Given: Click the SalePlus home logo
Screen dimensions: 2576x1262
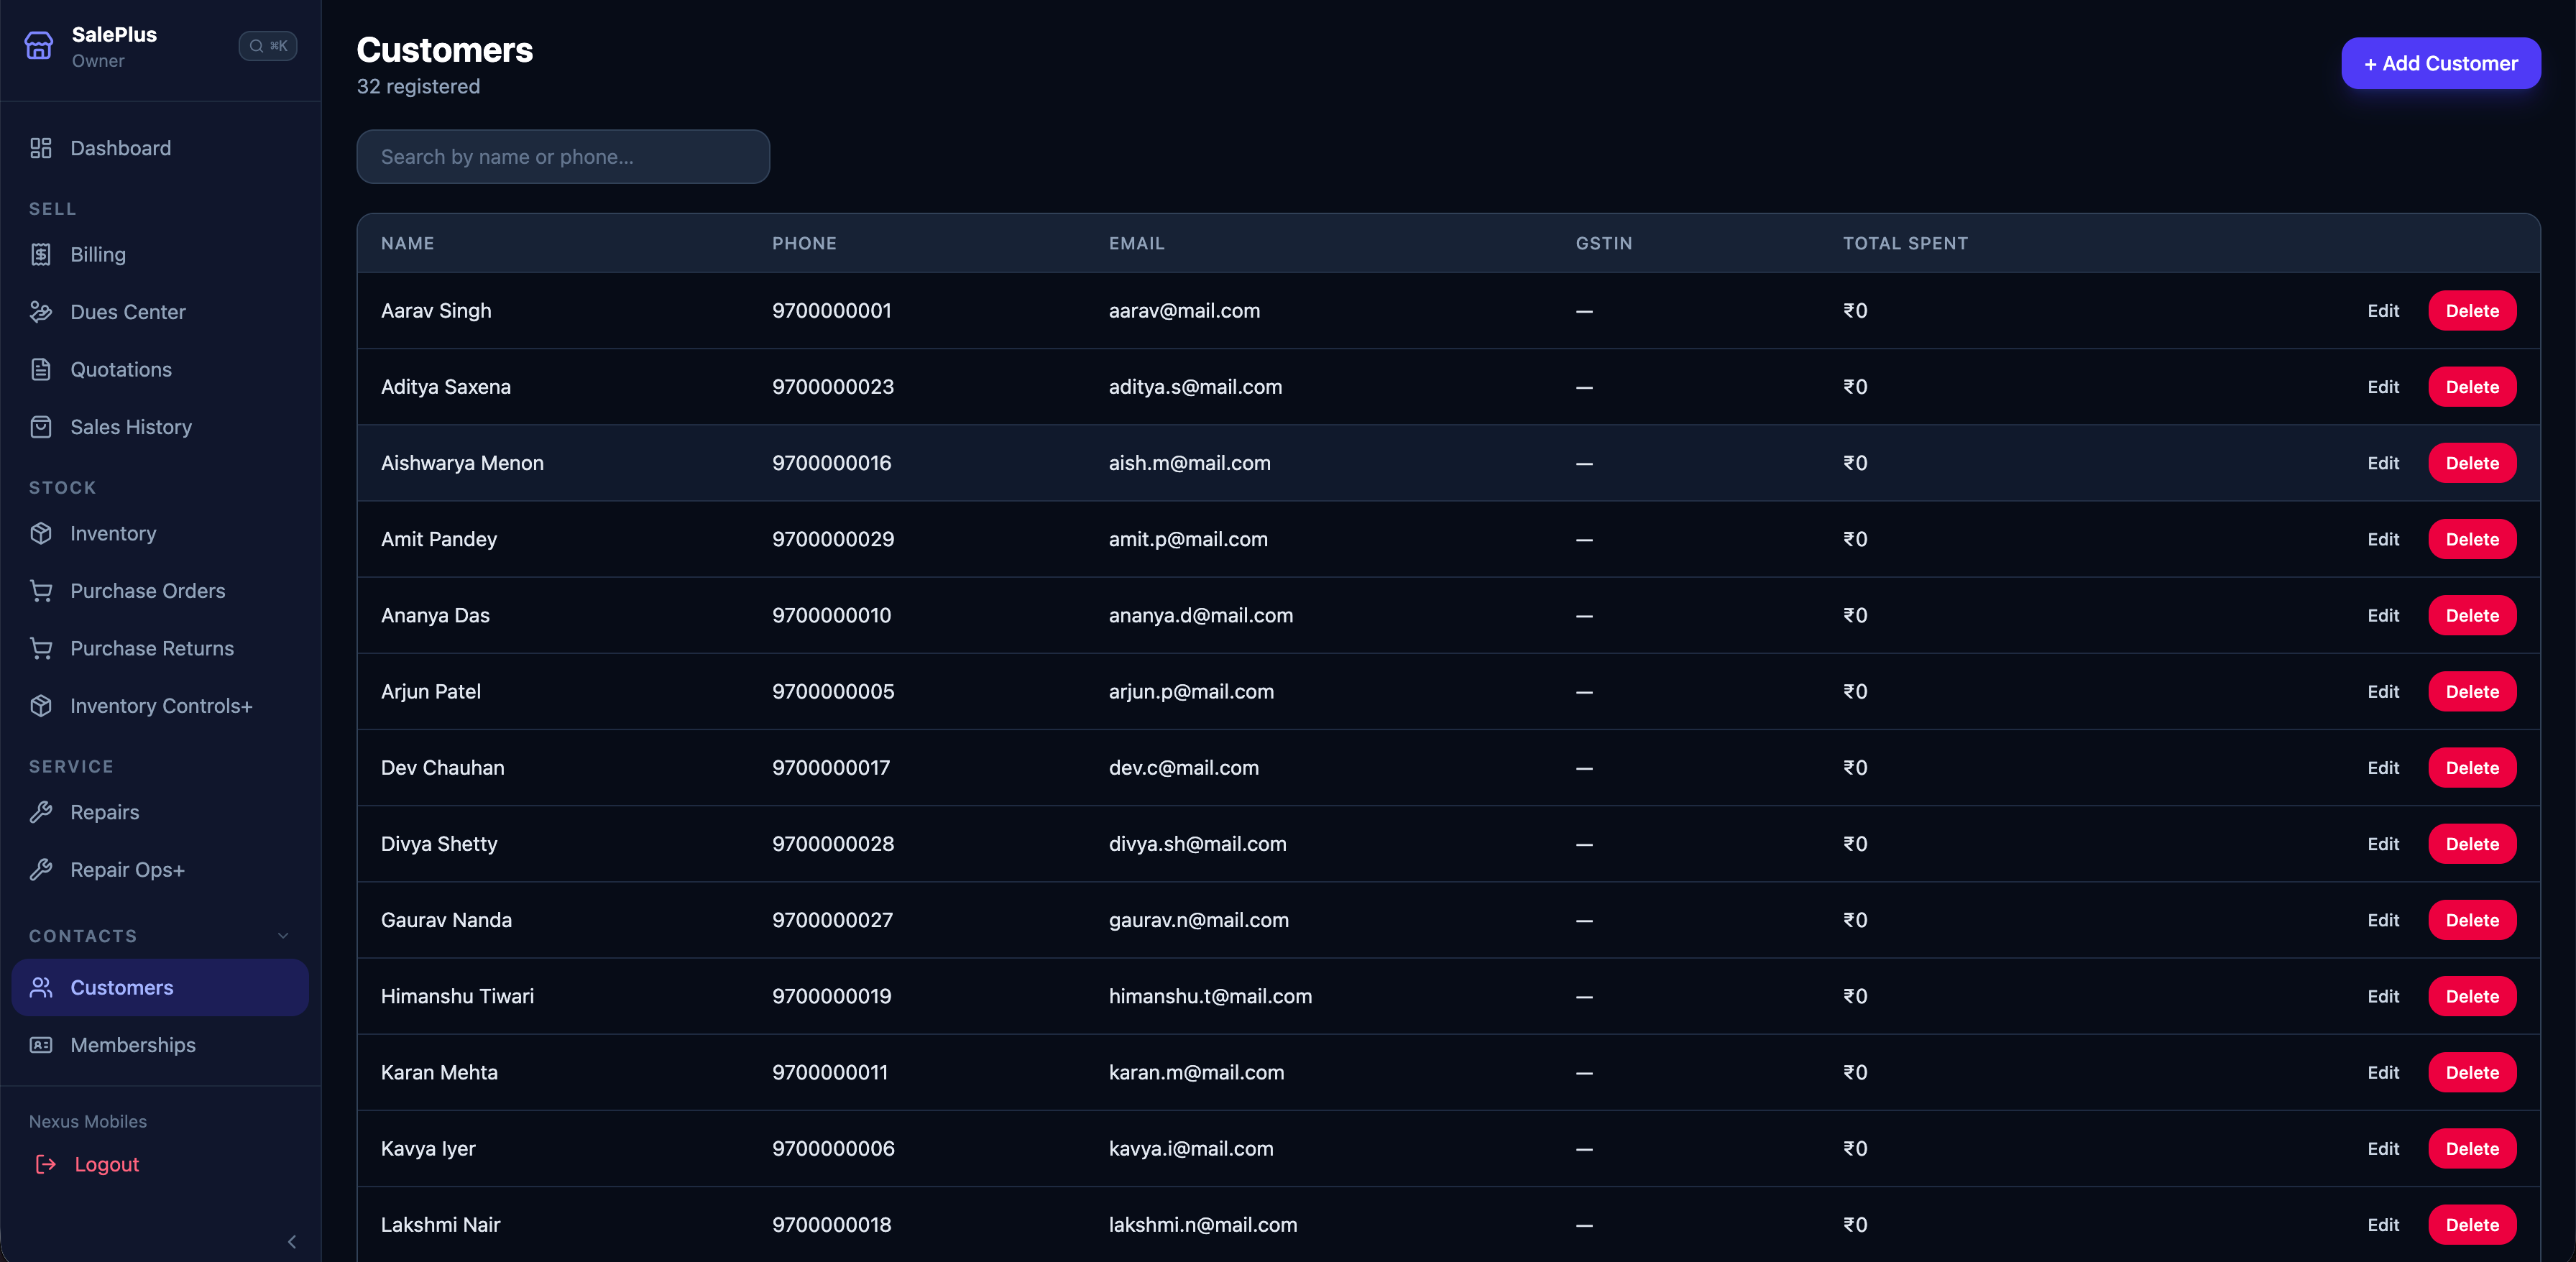Looking at the screenshot, I should coord(38,45).
